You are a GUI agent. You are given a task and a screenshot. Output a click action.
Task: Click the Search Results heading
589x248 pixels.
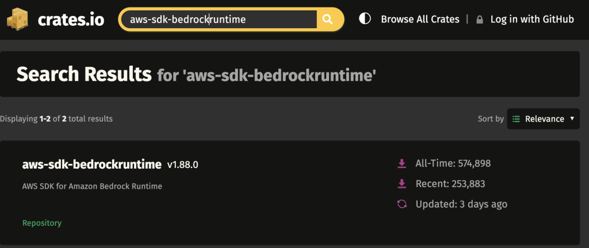pyautogui.click(x=84, y=74)
